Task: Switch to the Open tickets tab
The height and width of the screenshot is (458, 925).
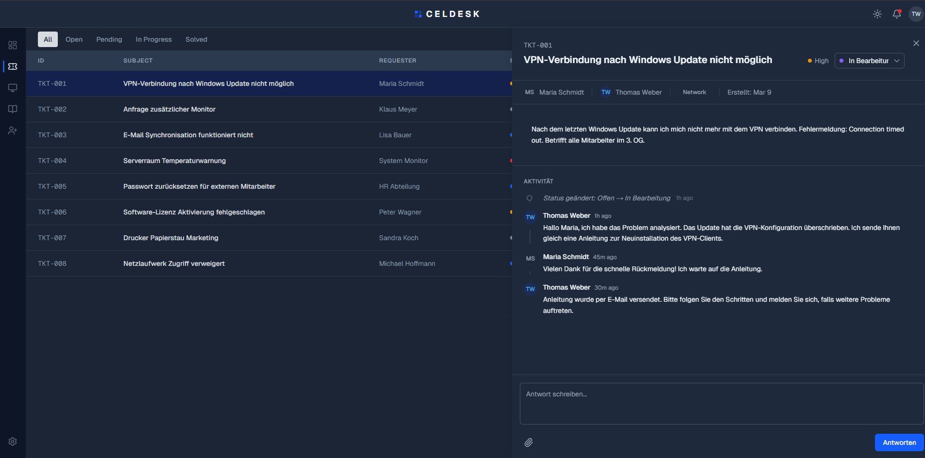Action: [74, 39]
